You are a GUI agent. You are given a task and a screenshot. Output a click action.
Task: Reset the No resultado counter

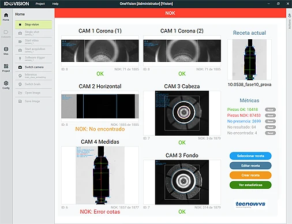coord(270,127)
